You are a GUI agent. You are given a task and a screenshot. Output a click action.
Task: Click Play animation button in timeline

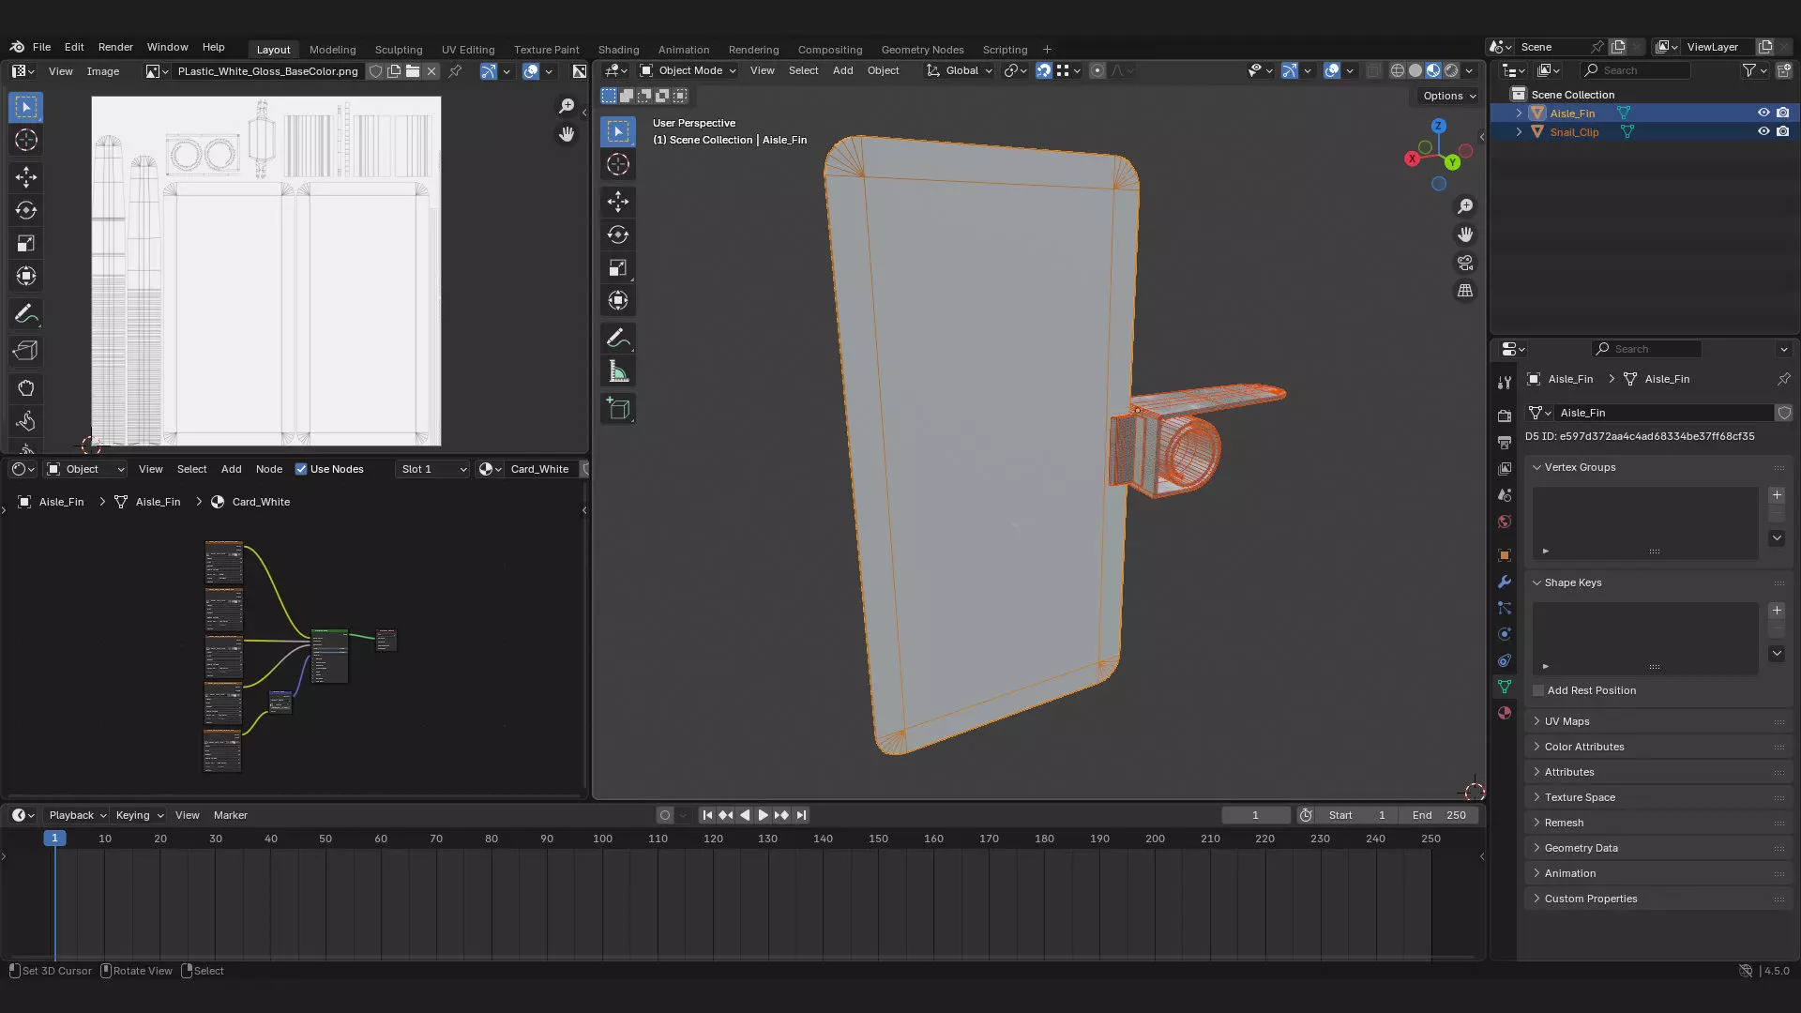click(763, 815)
